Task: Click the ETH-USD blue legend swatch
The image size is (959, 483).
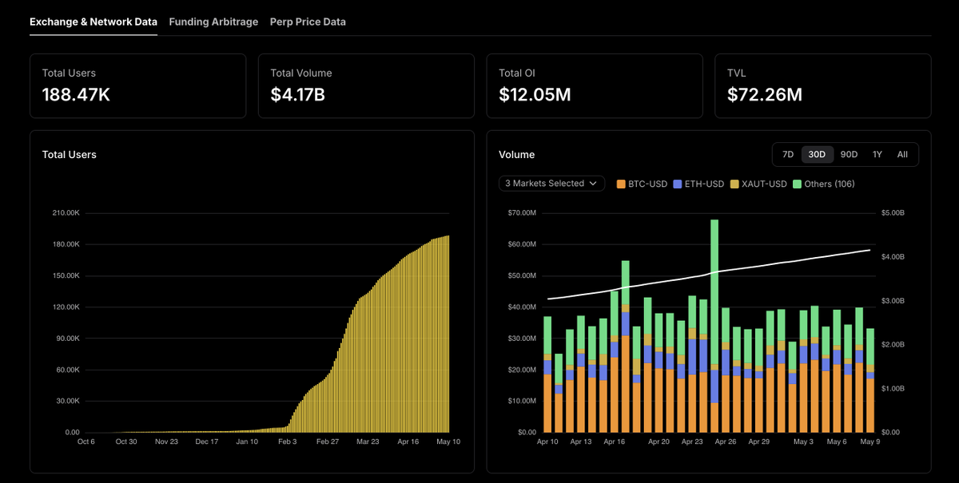Action: [678, 184]
